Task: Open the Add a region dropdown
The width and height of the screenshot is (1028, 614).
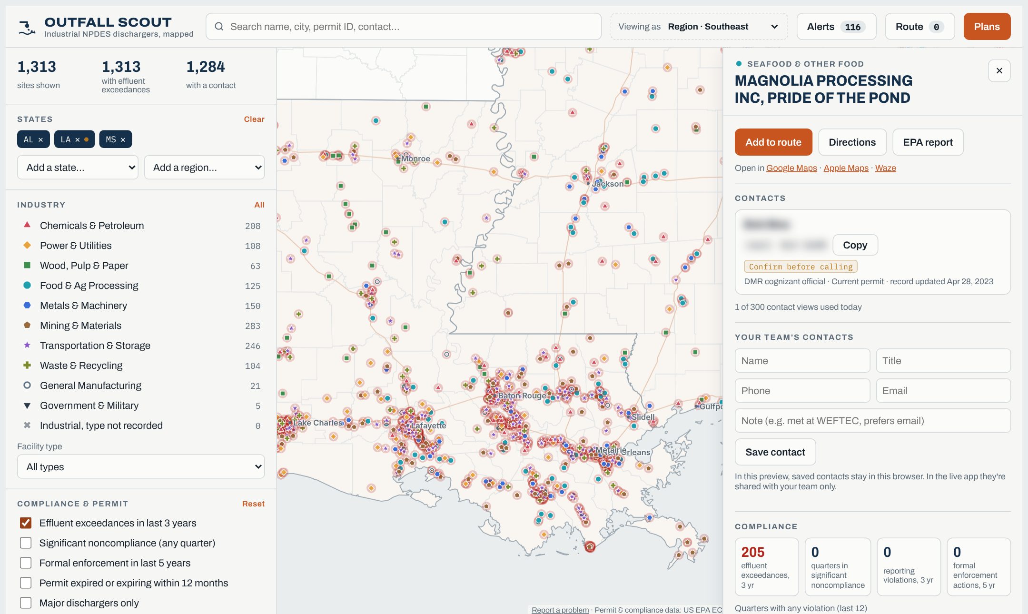Action: coord(205,168)
